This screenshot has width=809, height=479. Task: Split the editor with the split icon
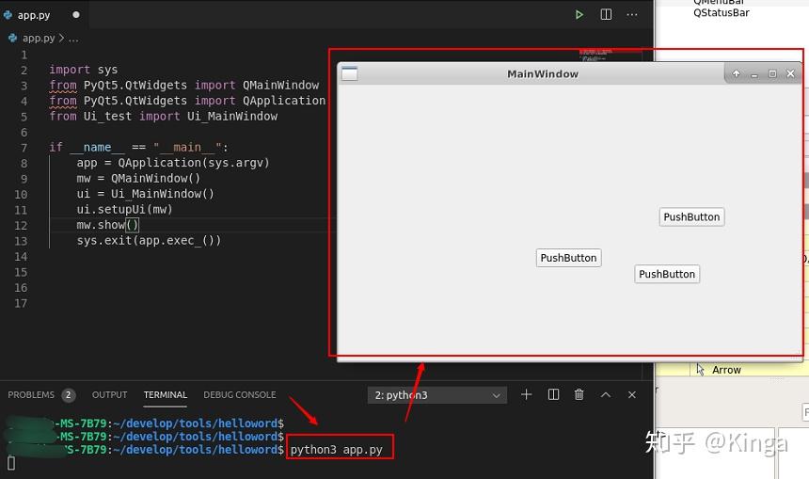(606, 14)
